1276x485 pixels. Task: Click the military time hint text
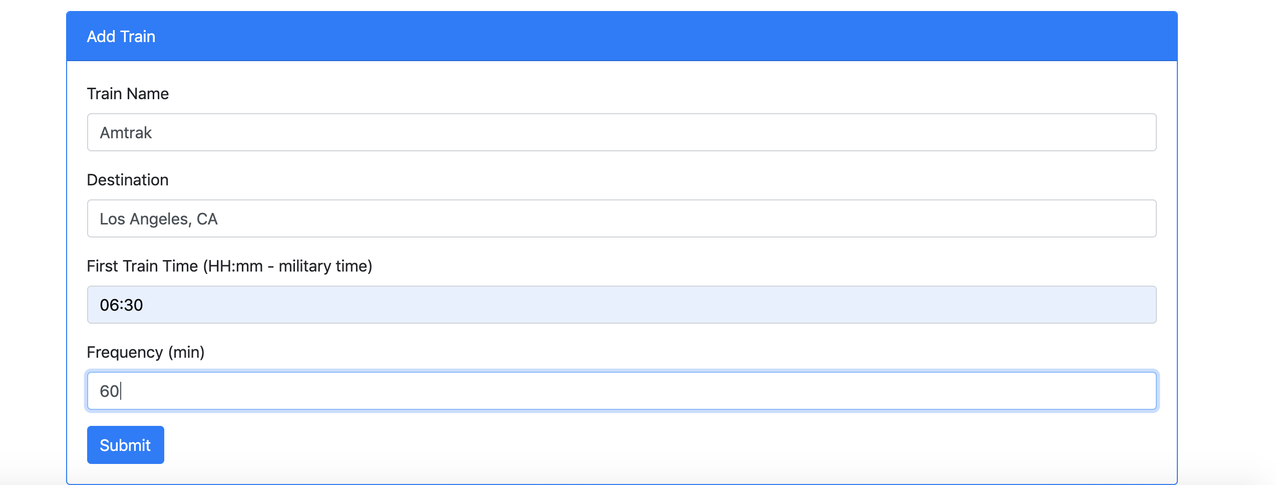(321, 266)
